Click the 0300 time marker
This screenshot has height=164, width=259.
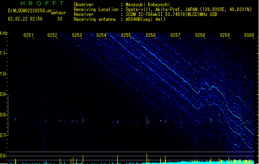[249, 35]
